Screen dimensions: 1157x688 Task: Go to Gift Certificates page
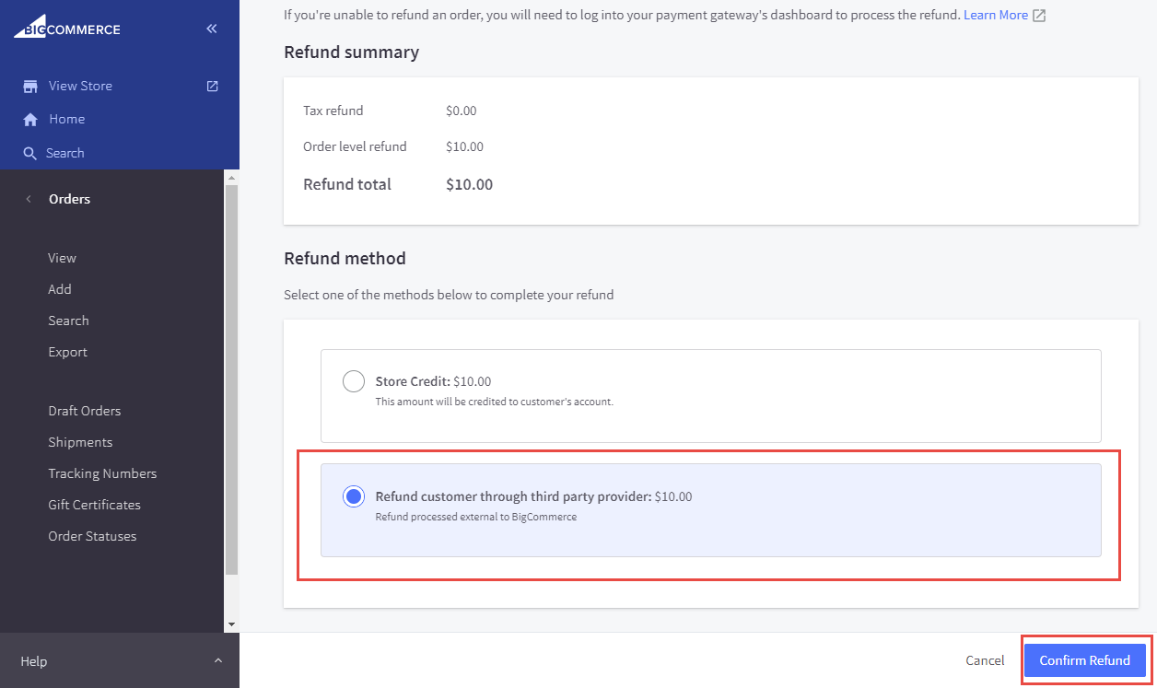coord(94,505)
